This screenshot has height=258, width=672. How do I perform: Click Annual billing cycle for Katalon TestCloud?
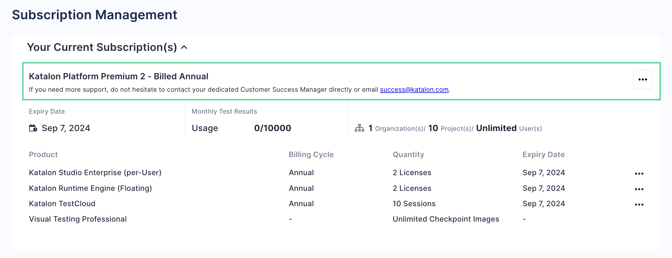click(301, 204)
